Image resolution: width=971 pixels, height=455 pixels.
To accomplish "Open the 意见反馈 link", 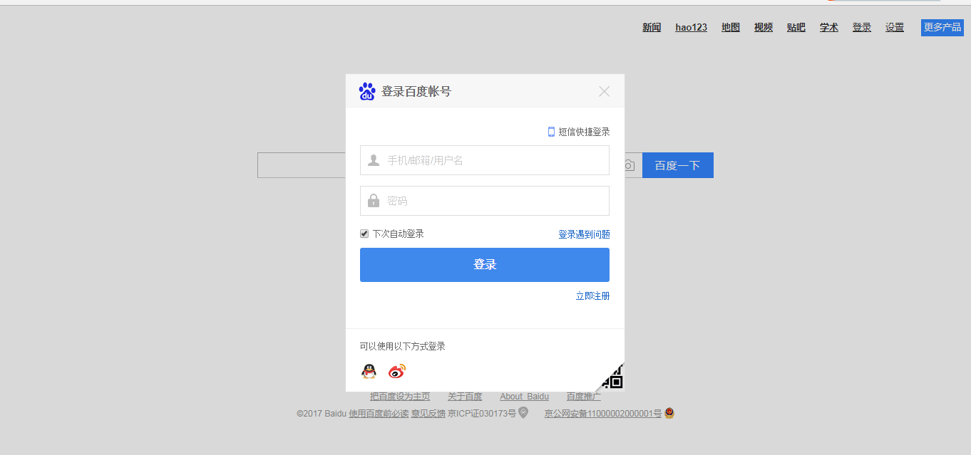I will pos(428,414).
